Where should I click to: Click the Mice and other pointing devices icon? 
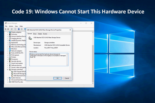(x=10, y=47)
